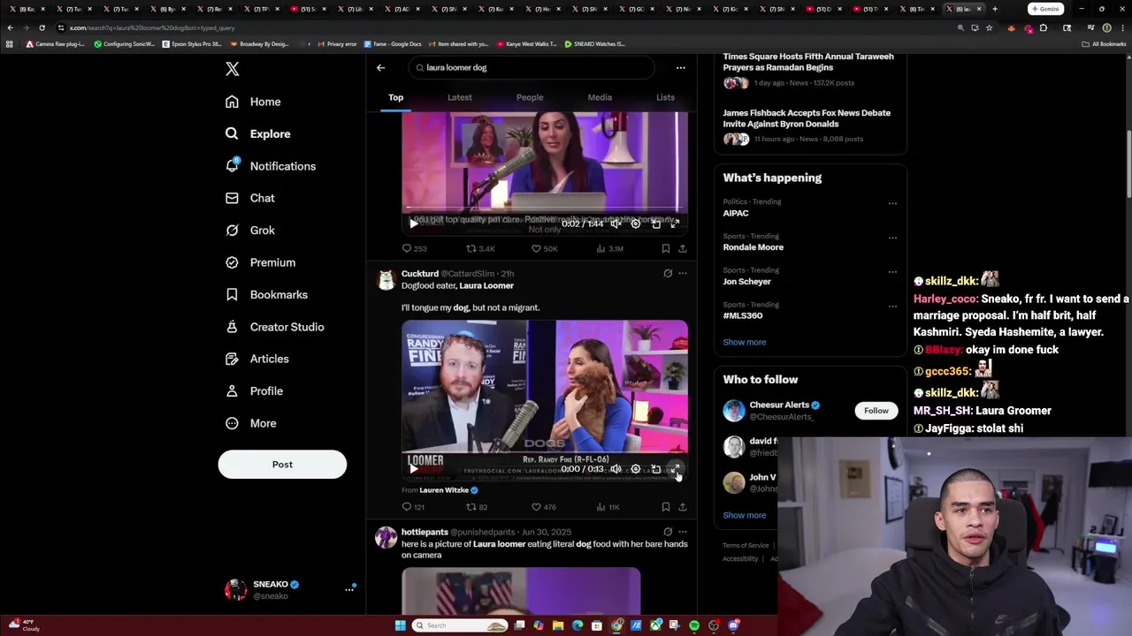Screen dimensions: 1132x636
Task: Open Articles in the sidebar
Action: click(256, 359)
